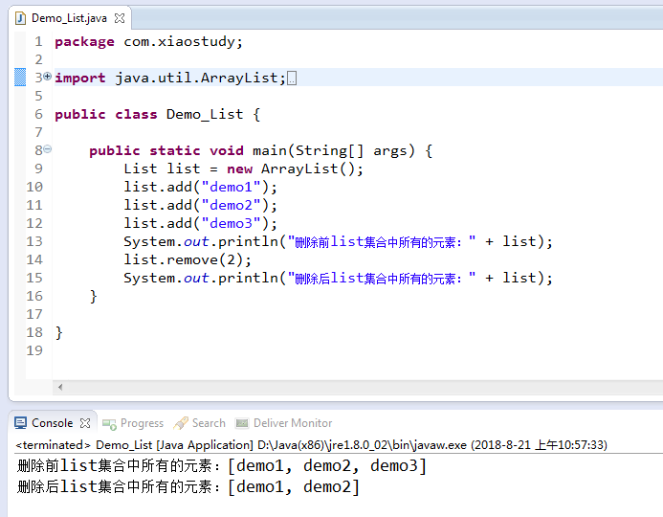Click the string "demo2" on line 11

coord(231,205)
